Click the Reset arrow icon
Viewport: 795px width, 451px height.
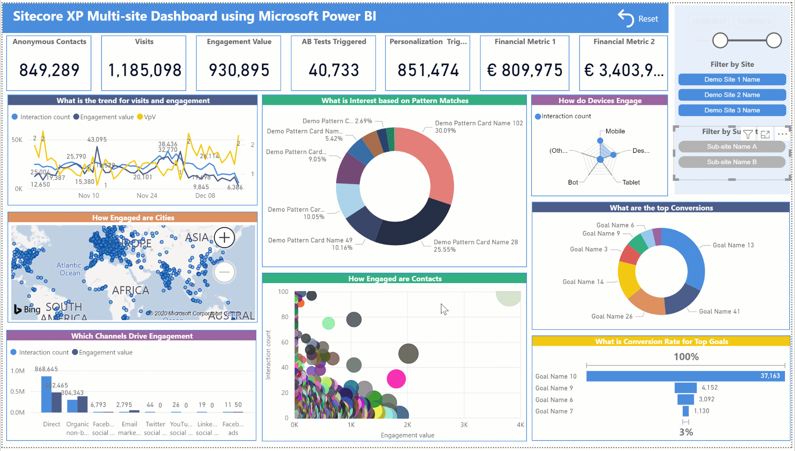tap(625, 18)
